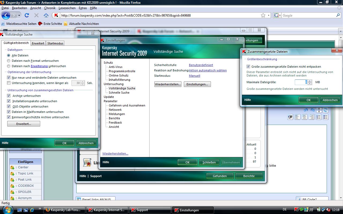Click the Benutzerdefiniert link

(201, 65)
